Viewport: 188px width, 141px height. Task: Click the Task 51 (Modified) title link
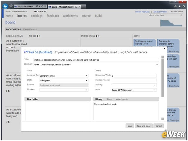41,52
